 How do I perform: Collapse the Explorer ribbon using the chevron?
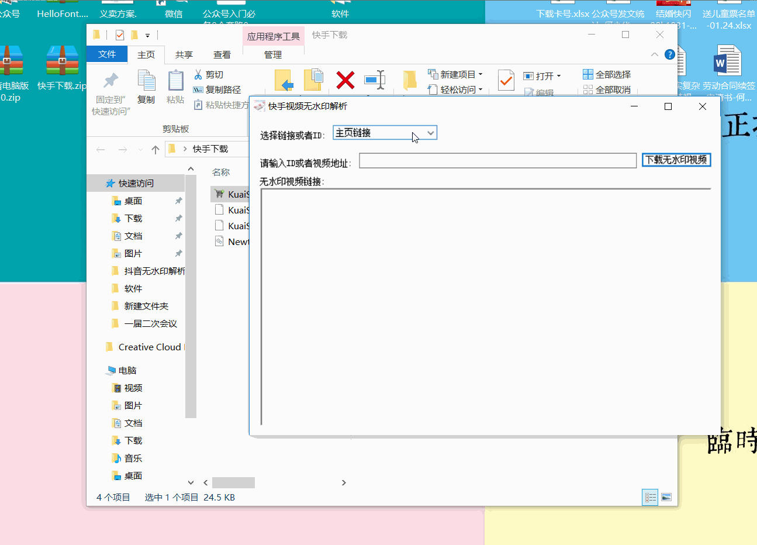tap(654, 54)
